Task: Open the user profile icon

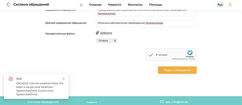Action: point(230,5)
